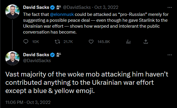
Task: Click the David Sacks name on the first tweet
Action: [36, 7]
